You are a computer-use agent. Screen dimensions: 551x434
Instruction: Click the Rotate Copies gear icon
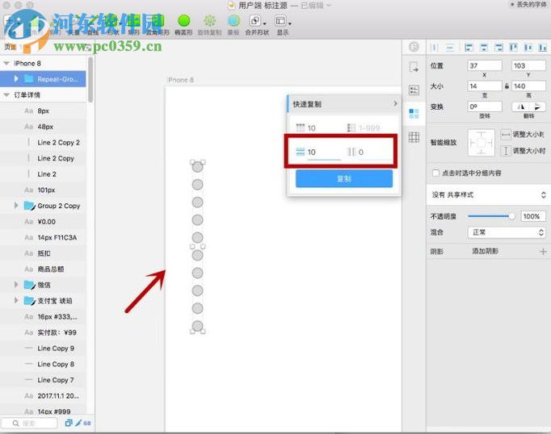[x=209, y=21]
